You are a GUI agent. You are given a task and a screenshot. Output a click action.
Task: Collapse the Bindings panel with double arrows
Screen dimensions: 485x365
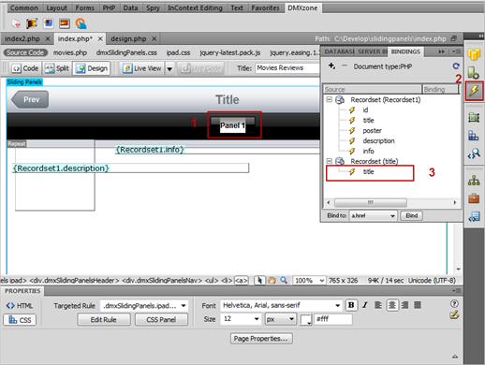pos(441,51)
